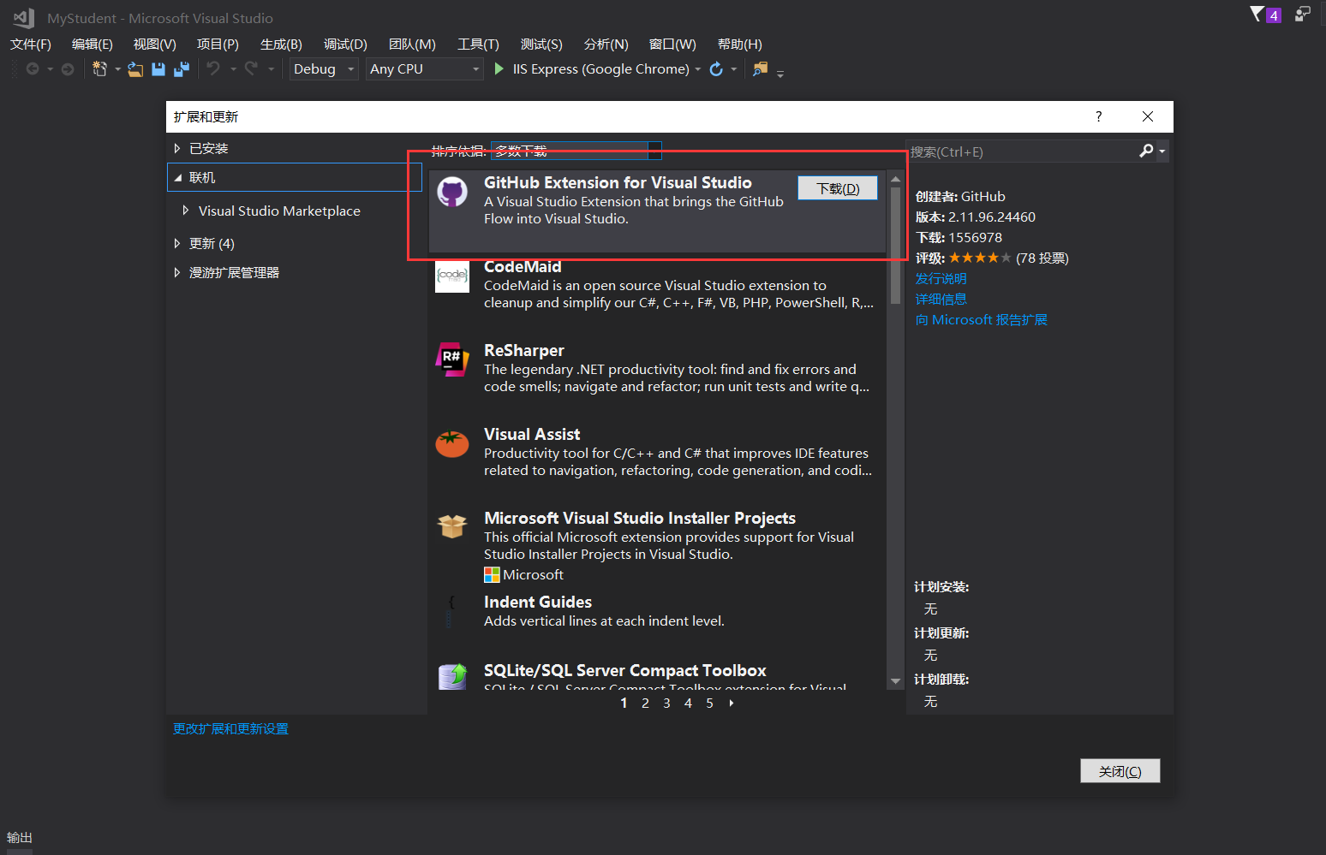This screenshot has width=1326, height=855.
Task: Open 更改扩展和更新设置 link
Action: pyautogui.click(x=230, y=728)
